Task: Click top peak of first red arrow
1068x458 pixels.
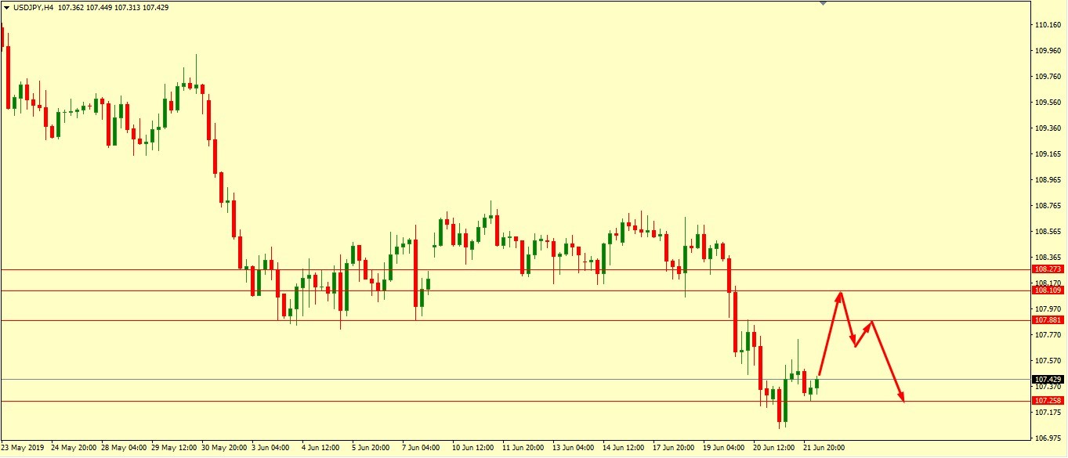Action: [840, 294]
